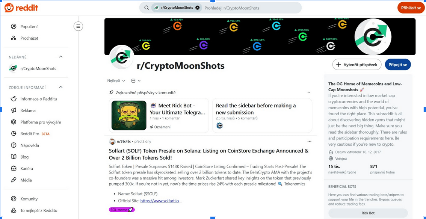Open Populární feed icon
The image size is (426, 219).
click(13, 27)
